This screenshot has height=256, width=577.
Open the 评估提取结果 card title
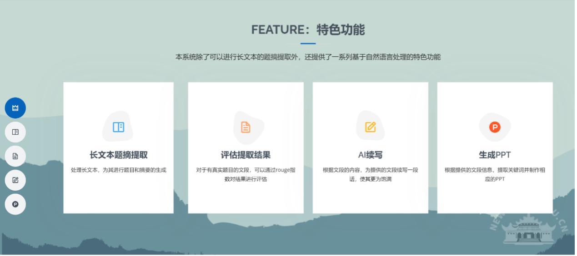pyautogui.click(x=246, y=155)
